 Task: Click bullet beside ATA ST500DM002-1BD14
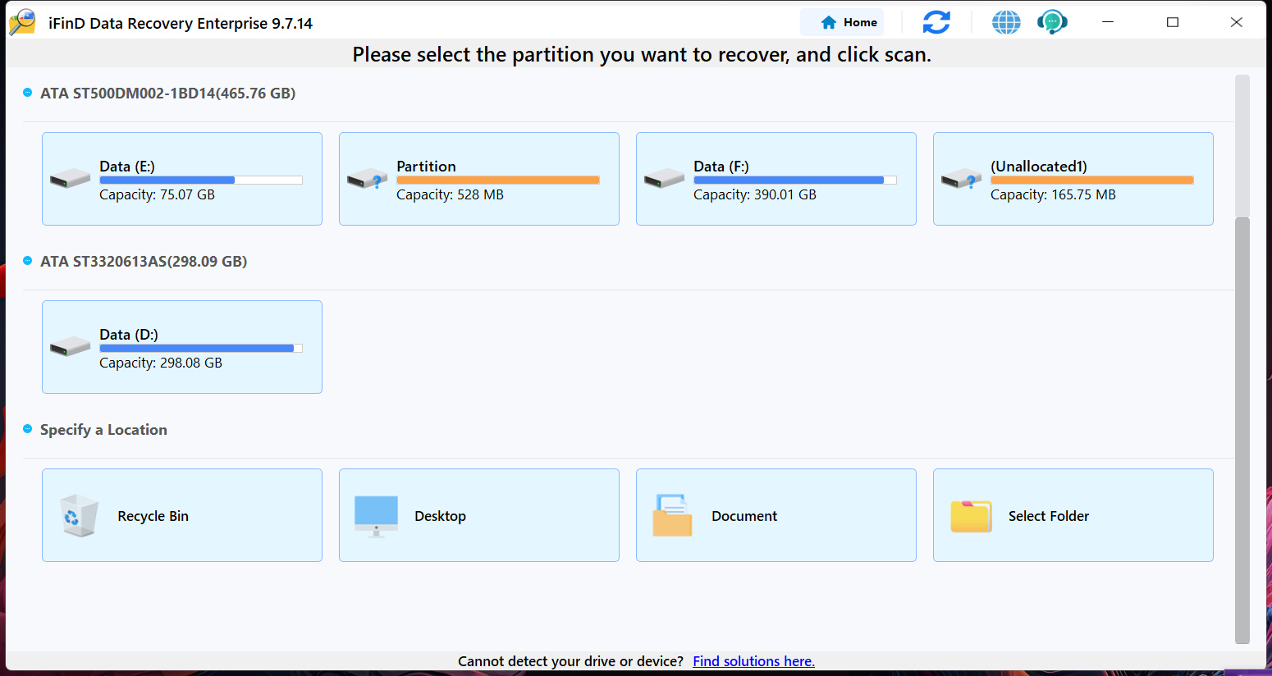[x=27, y=93]
